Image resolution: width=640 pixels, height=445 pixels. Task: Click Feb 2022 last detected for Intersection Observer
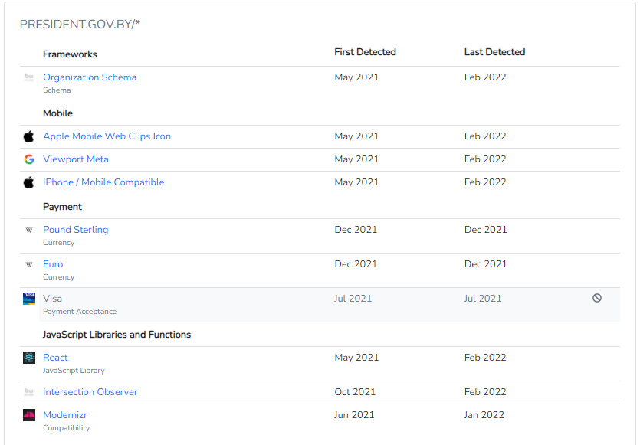tap(485, 392)
